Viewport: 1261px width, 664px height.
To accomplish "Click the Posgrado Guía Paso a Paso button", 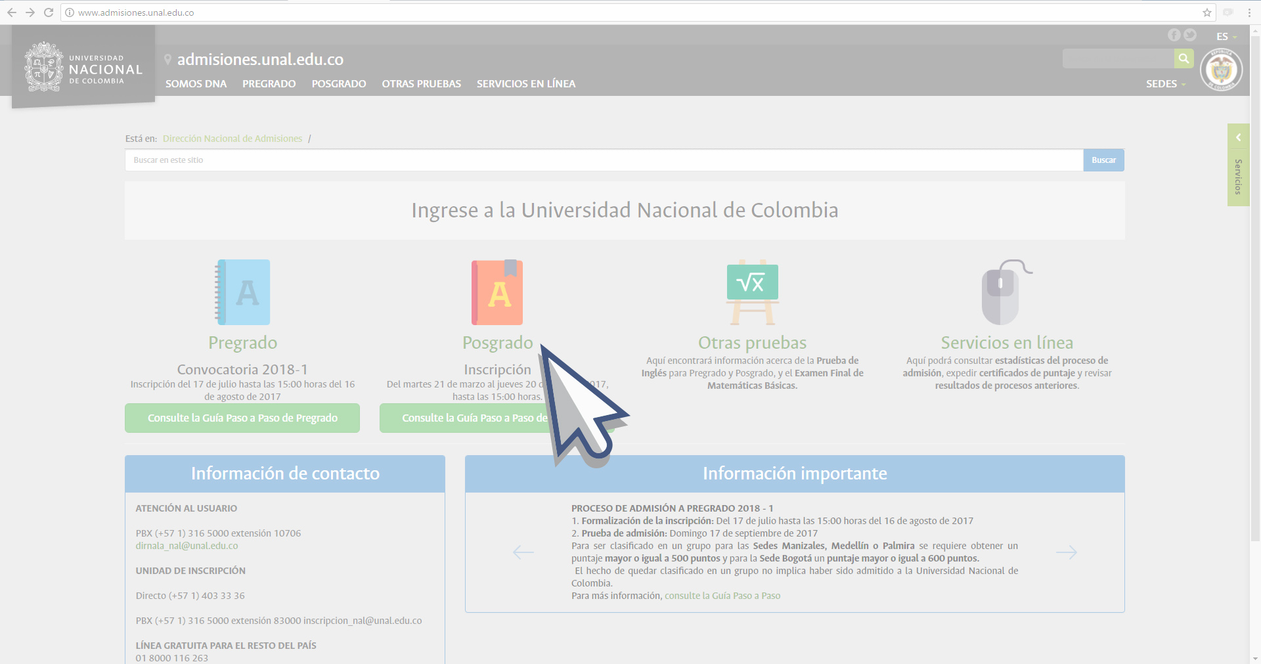I will [x=497, y=418].
